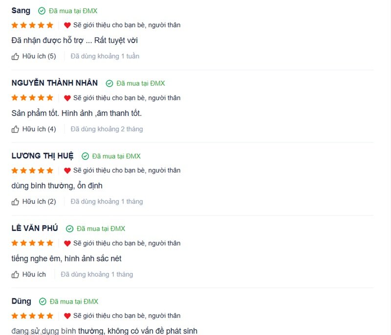391x335 pixels.
Task: Click reviewer name LƯƠNG THỊ HUỆ
Action: (42, 156)
